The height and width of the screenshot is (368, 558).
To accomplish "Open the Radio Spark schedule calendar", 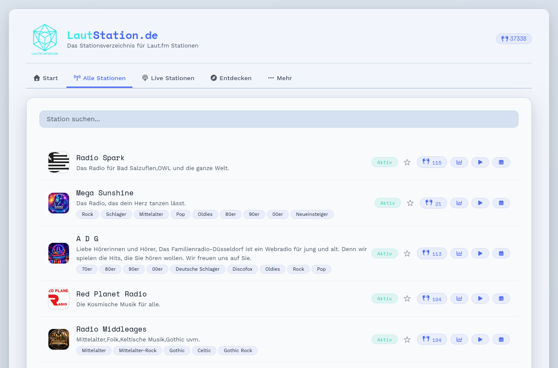I will (x=501, y=162).
